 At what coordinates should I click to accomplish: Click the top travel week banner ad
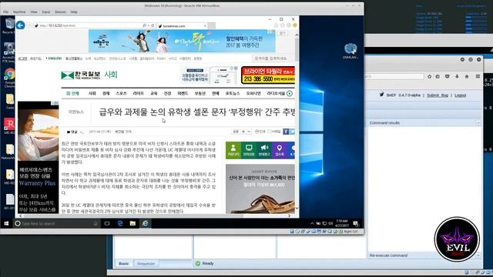tap(182, 41)
